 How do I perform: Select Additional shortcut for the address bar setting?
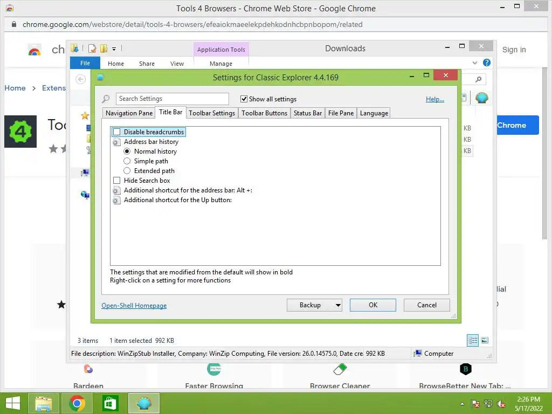coord(188,190)
